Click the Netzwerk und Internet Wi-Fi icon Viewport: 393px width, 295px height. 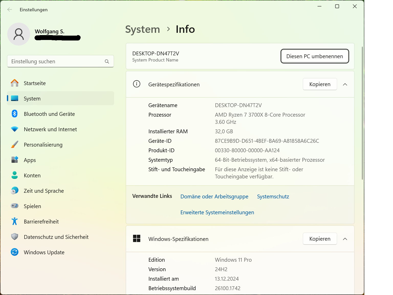coord(15,129)
